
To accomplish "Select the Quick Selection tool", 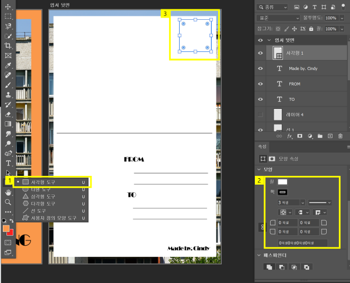I will click(8, 36).
